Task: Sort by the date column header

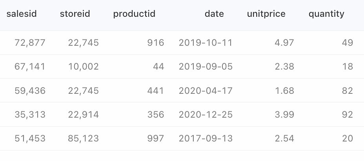Action: [214, 14]
